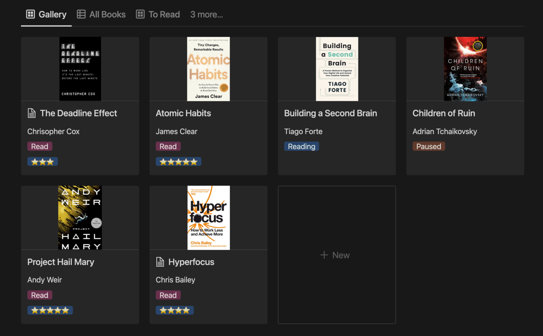Open the To Read tab
The height and width of the screenshot is (336, 543).
(x=164, y=14)
